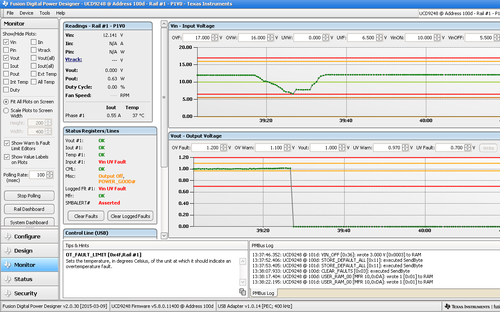This screenshot has height=312, width=500.
Task: Click the Write button for Vout limits
Action: tap(488, 148)
